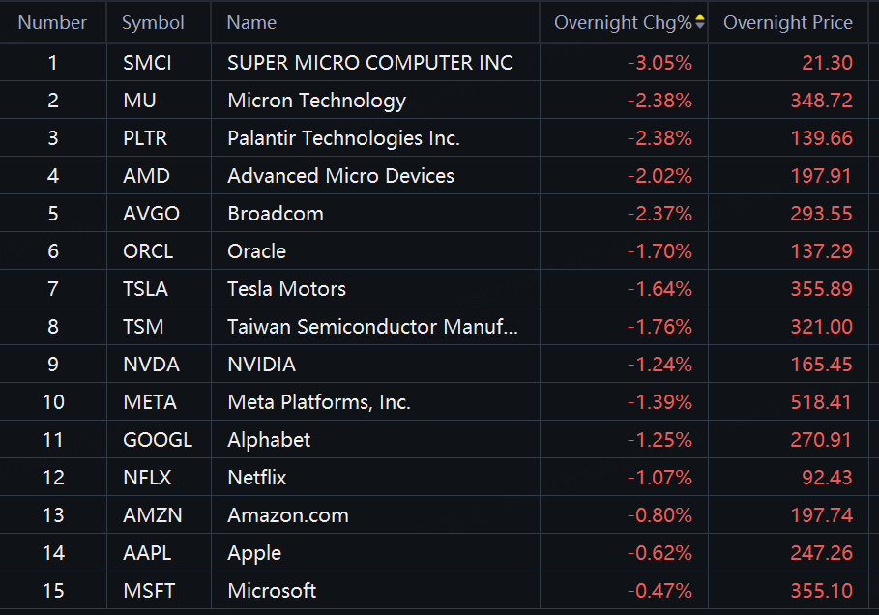This screenshot has height=615, width=879.
Task: Click the AVGO ticker symbol
Action: [x=151, y=214]
